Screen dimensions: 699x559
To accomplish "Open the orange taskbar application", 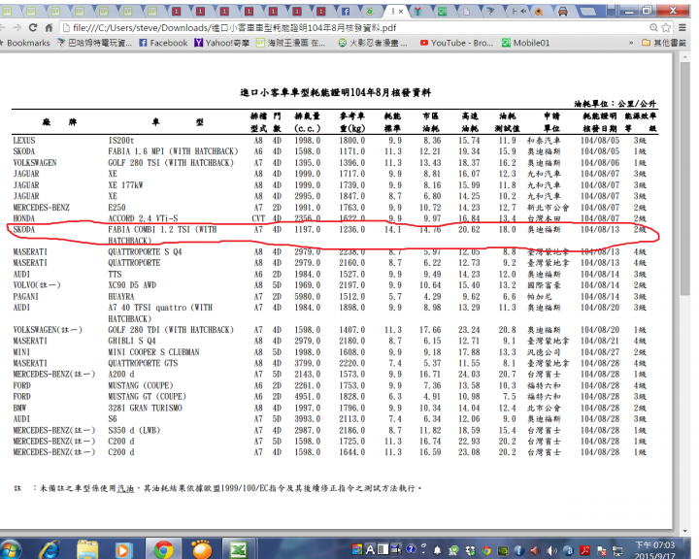I will 202,549.
